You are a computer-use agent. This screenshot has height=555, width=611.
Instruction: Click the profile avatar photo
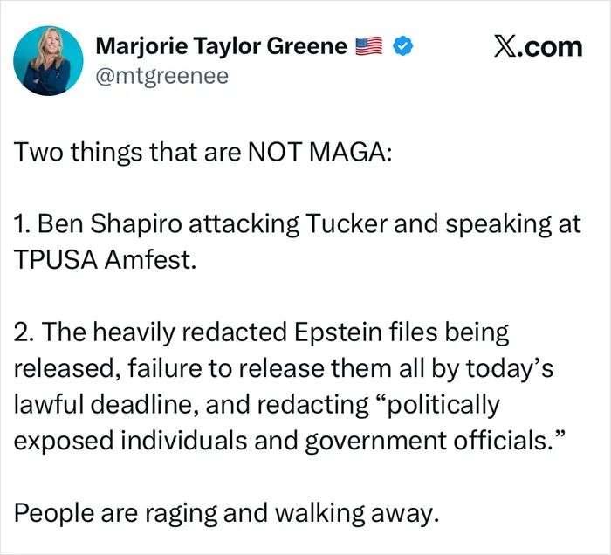pyautogui.click(x=49, y=60)
